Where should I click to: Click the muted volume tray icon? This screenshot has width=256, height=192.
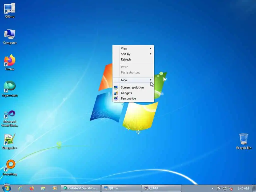(231, 188)
